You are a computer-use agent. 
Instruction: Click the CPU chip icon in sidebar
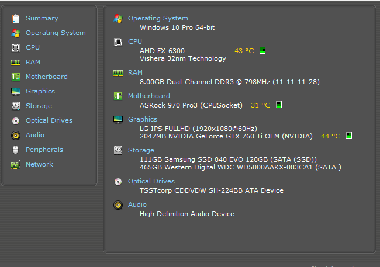point(16,48)
